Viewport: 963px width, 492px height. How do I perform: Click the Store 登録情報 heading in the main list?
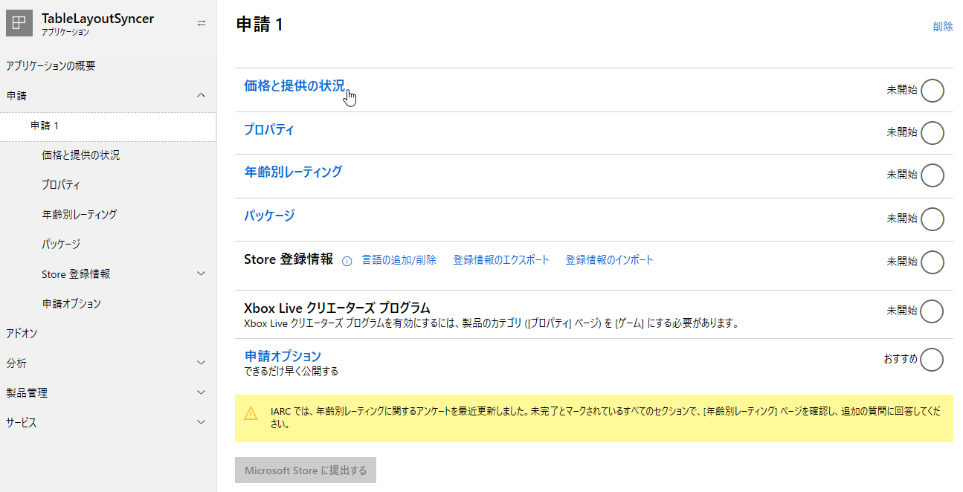click(x=289, y=259)
